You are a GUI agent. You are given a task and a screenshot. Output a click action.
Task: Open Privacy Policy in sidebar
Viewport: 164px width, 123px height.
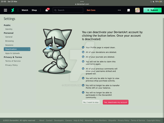(12, 65)
